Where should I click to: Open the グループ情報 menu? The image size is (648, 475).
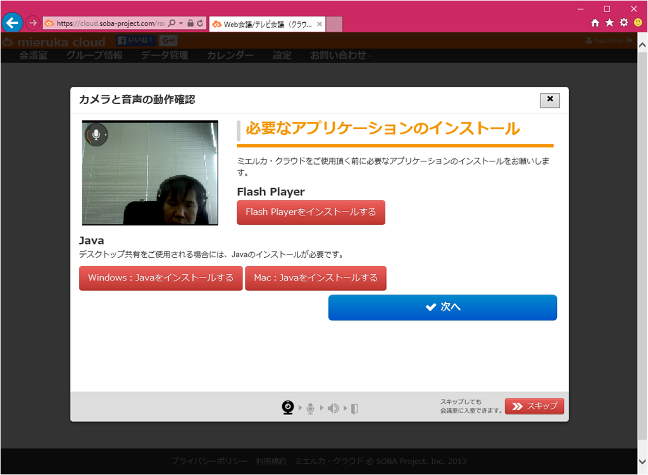tap(94, 56)
